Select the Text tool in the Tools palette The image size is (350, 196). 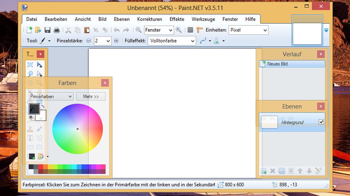click(x=30, y=138)
